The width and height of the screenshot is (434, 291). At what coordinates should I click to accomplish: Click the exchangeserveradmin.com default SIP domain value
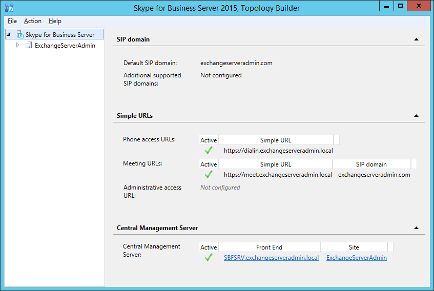click(236, 63)
